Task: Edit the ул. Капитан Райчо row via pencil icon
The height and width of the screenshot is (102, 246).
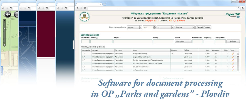Action: 233,63
